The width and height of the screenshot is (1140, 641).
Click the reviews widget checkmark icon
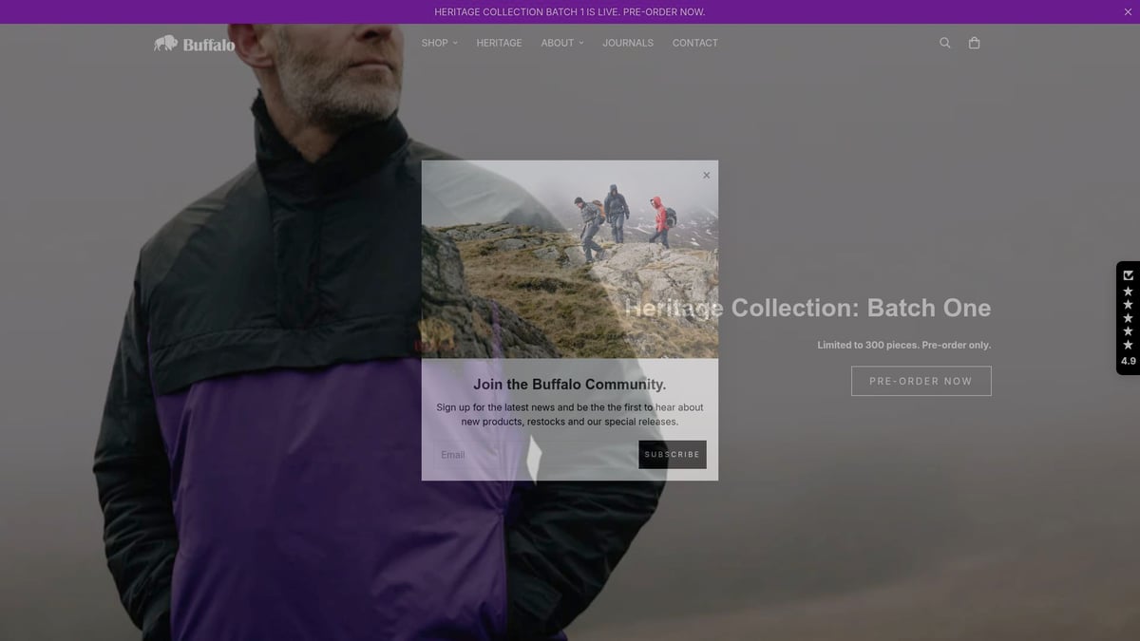pos(1128,275)
